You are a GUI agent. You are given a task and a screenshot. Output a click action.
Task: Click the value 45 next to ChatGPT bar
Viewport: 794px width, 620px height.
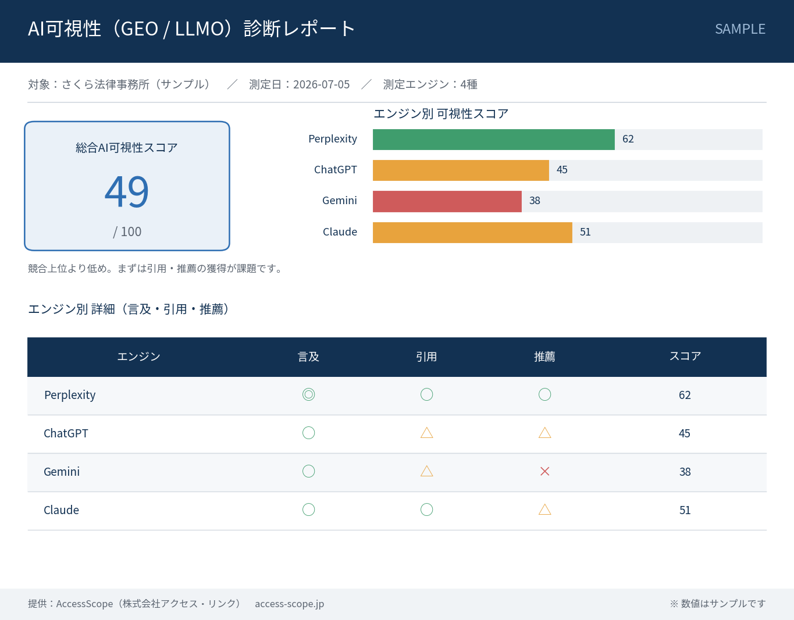coord(562,170)
